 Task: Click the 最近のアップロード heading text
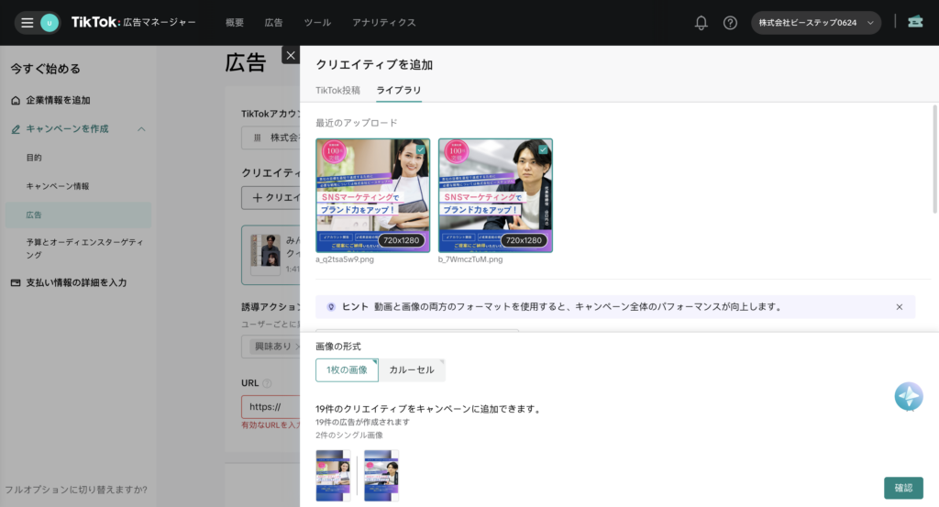point(357,123)
